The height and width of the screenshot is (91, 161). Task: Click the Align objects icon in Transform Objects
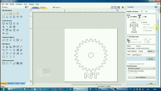click(21, 40)
